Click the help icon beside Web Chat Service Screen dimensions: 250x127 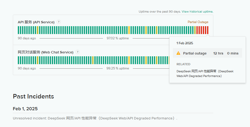(78, 52)
